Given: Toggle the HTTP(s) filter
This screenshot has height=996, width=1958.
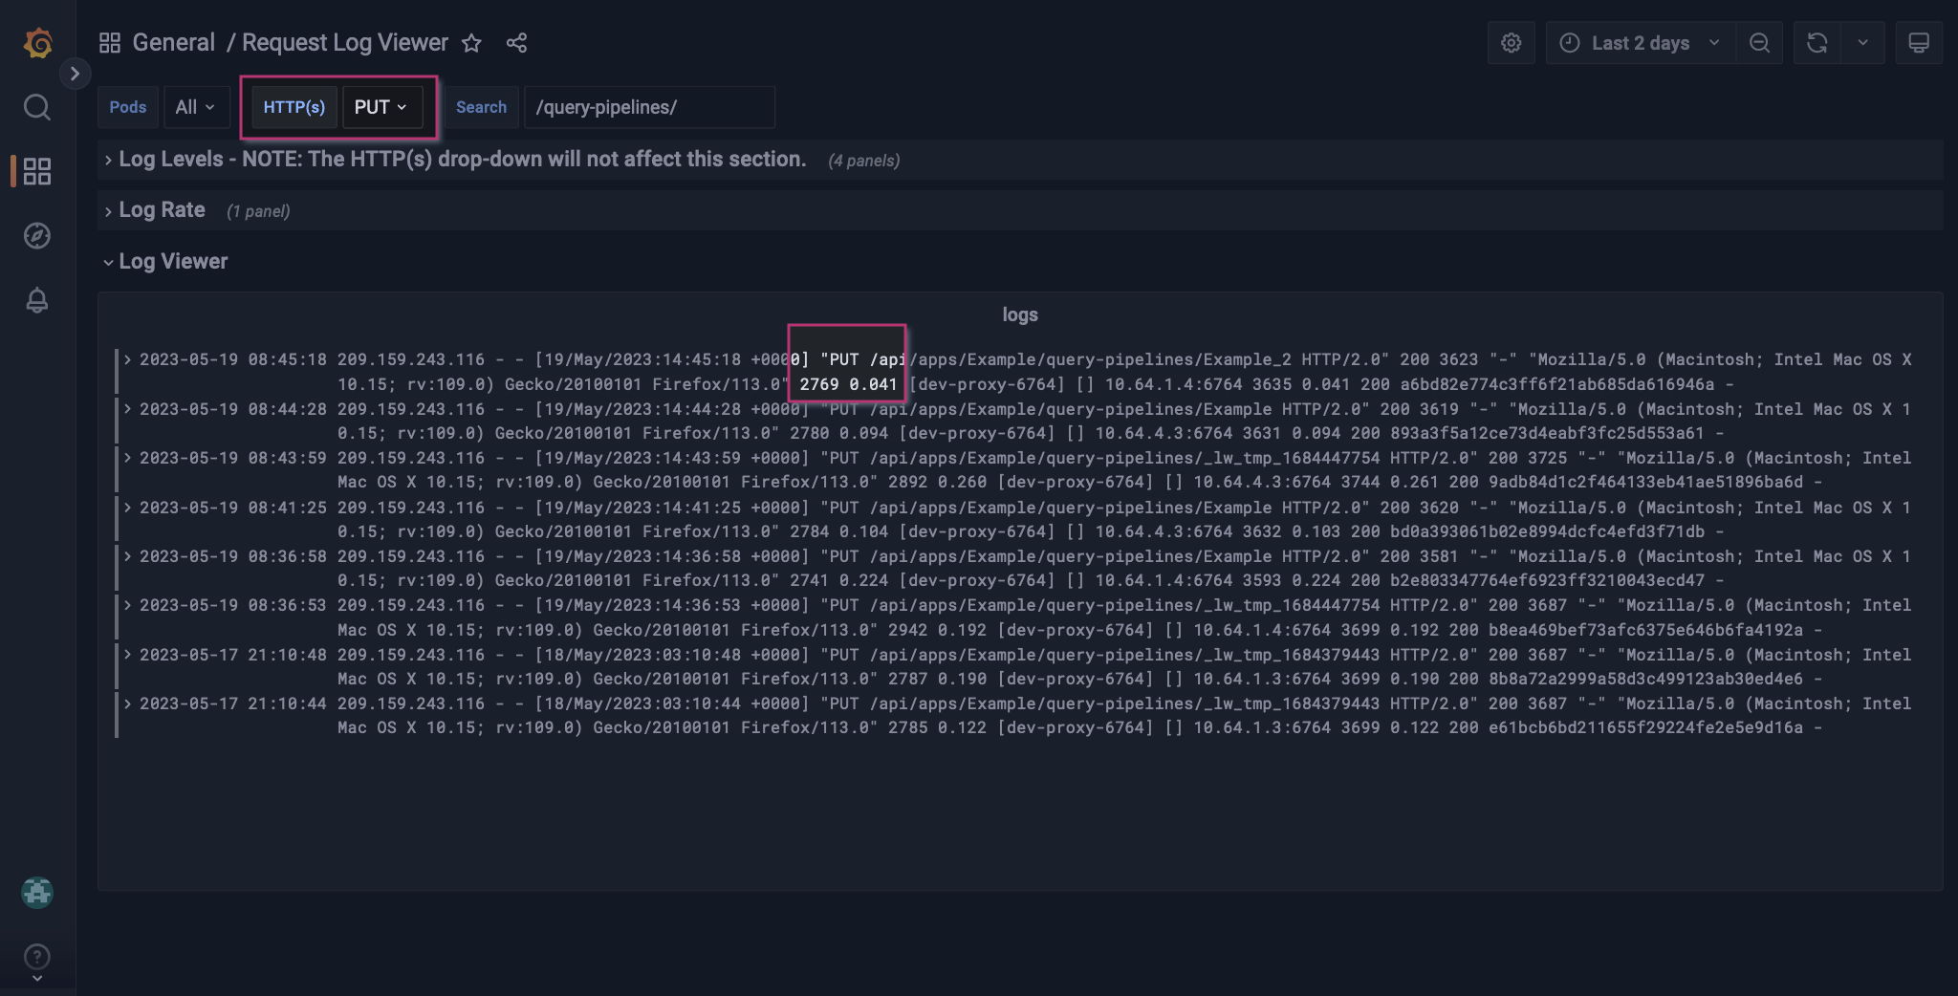Looking at the screenshot, I should pos(293,107).
